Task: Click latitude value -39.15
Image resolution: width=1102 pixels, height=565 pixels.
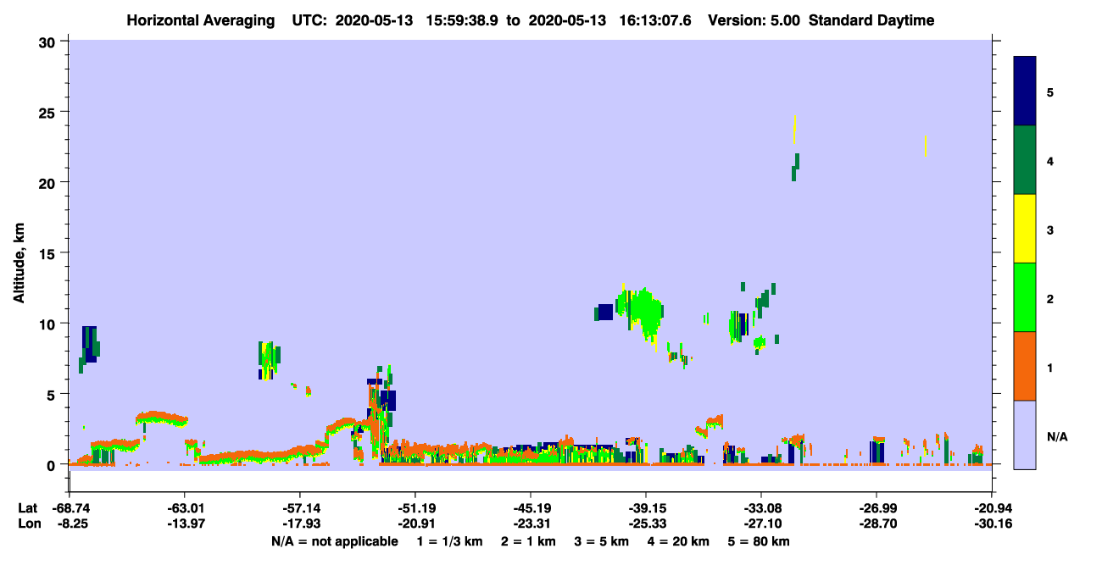Action: click(645, 508)
